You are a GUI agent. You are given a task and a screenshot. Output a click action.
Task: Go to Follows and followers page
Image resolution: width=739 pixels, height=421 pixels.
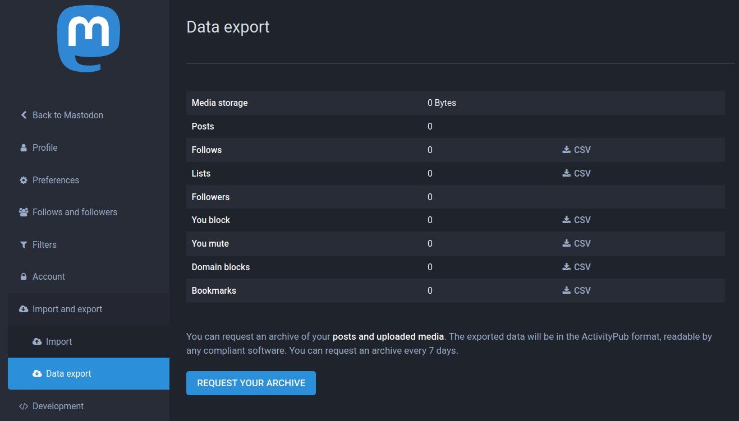point(75,212)
